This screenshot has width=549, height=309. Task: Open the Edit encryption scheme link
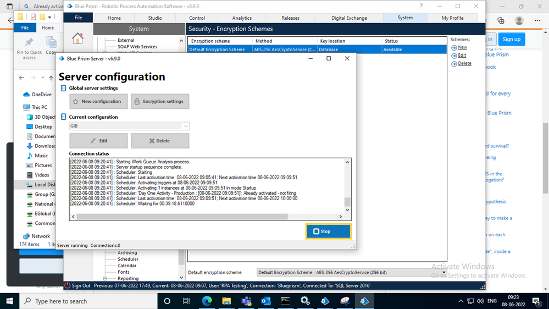pos(462,56)
